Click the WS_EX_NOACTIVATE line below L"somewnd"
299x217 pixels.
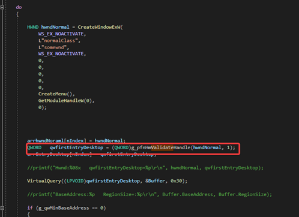pyautogui.click(x=62, y=54)
